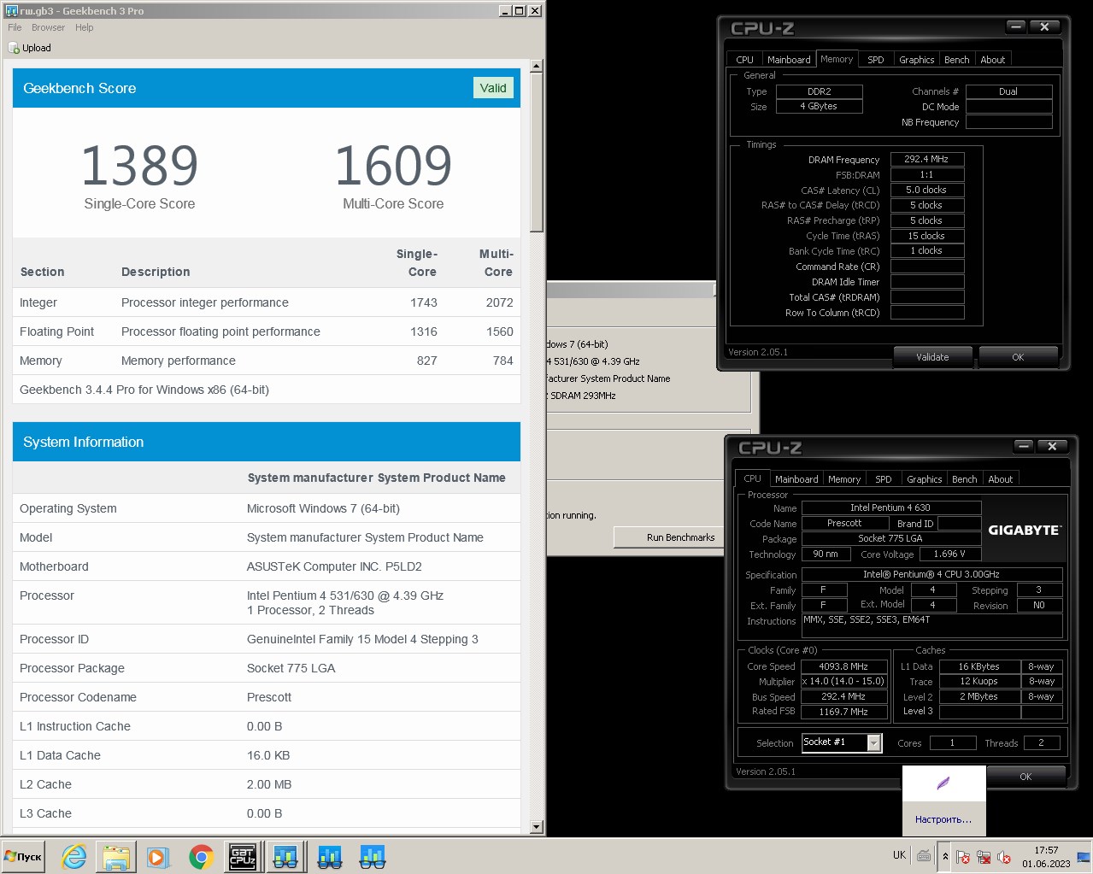The image size is (1093, 874).
Task: Click the green Valid badge
Action: pyautogui.click(x=493, y=88)
